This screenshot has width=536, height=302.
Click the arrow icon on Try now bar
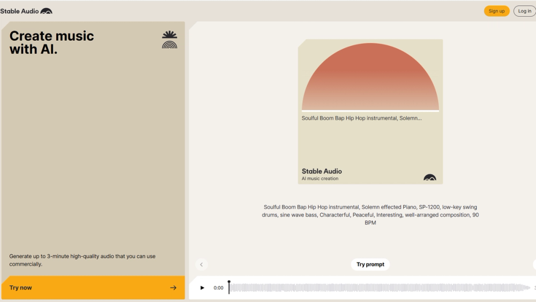tap(173, 288)
